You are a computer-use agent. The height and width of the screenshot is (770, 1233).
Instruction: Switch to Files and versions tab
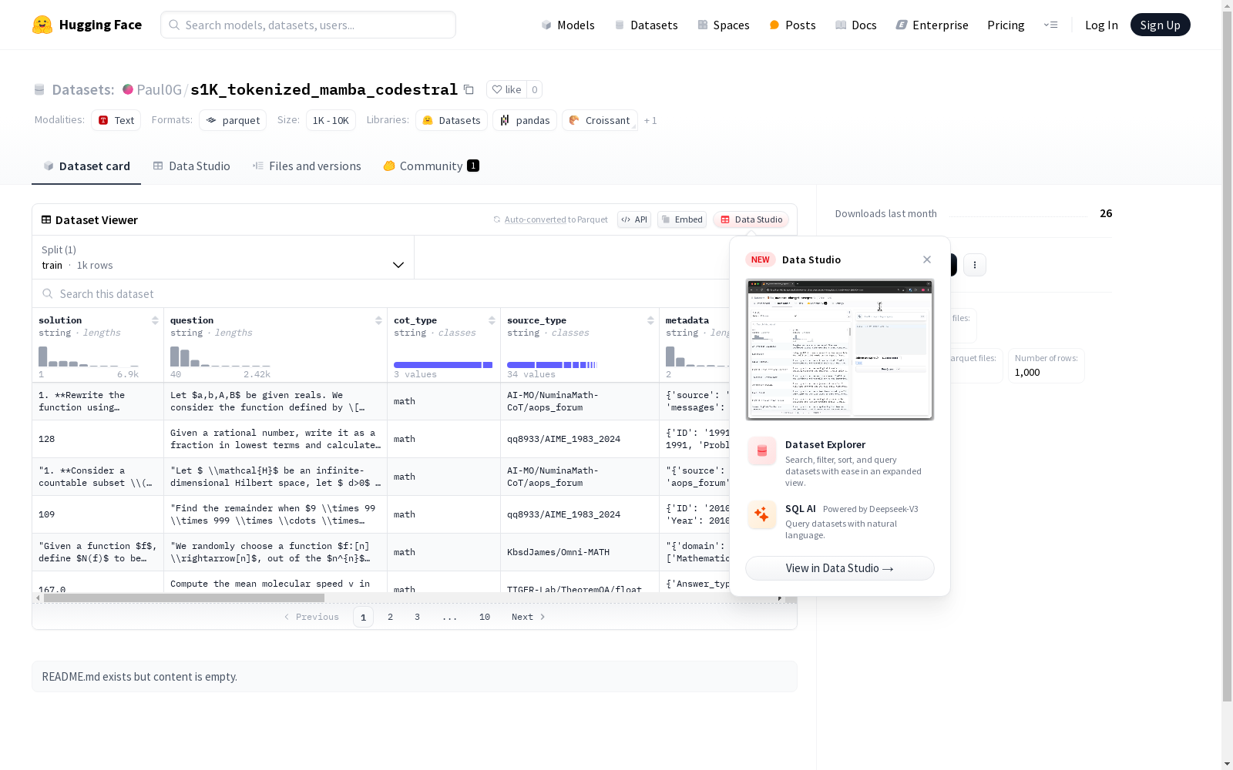click(307, 166)
